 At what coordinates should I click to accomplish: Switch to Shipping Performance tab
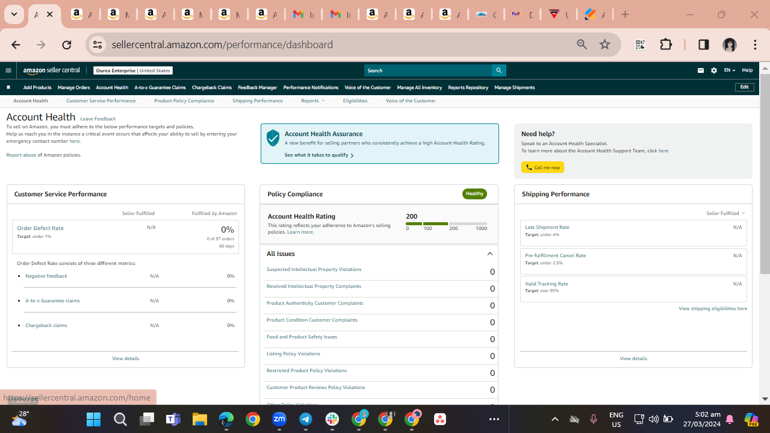(258, 101)
